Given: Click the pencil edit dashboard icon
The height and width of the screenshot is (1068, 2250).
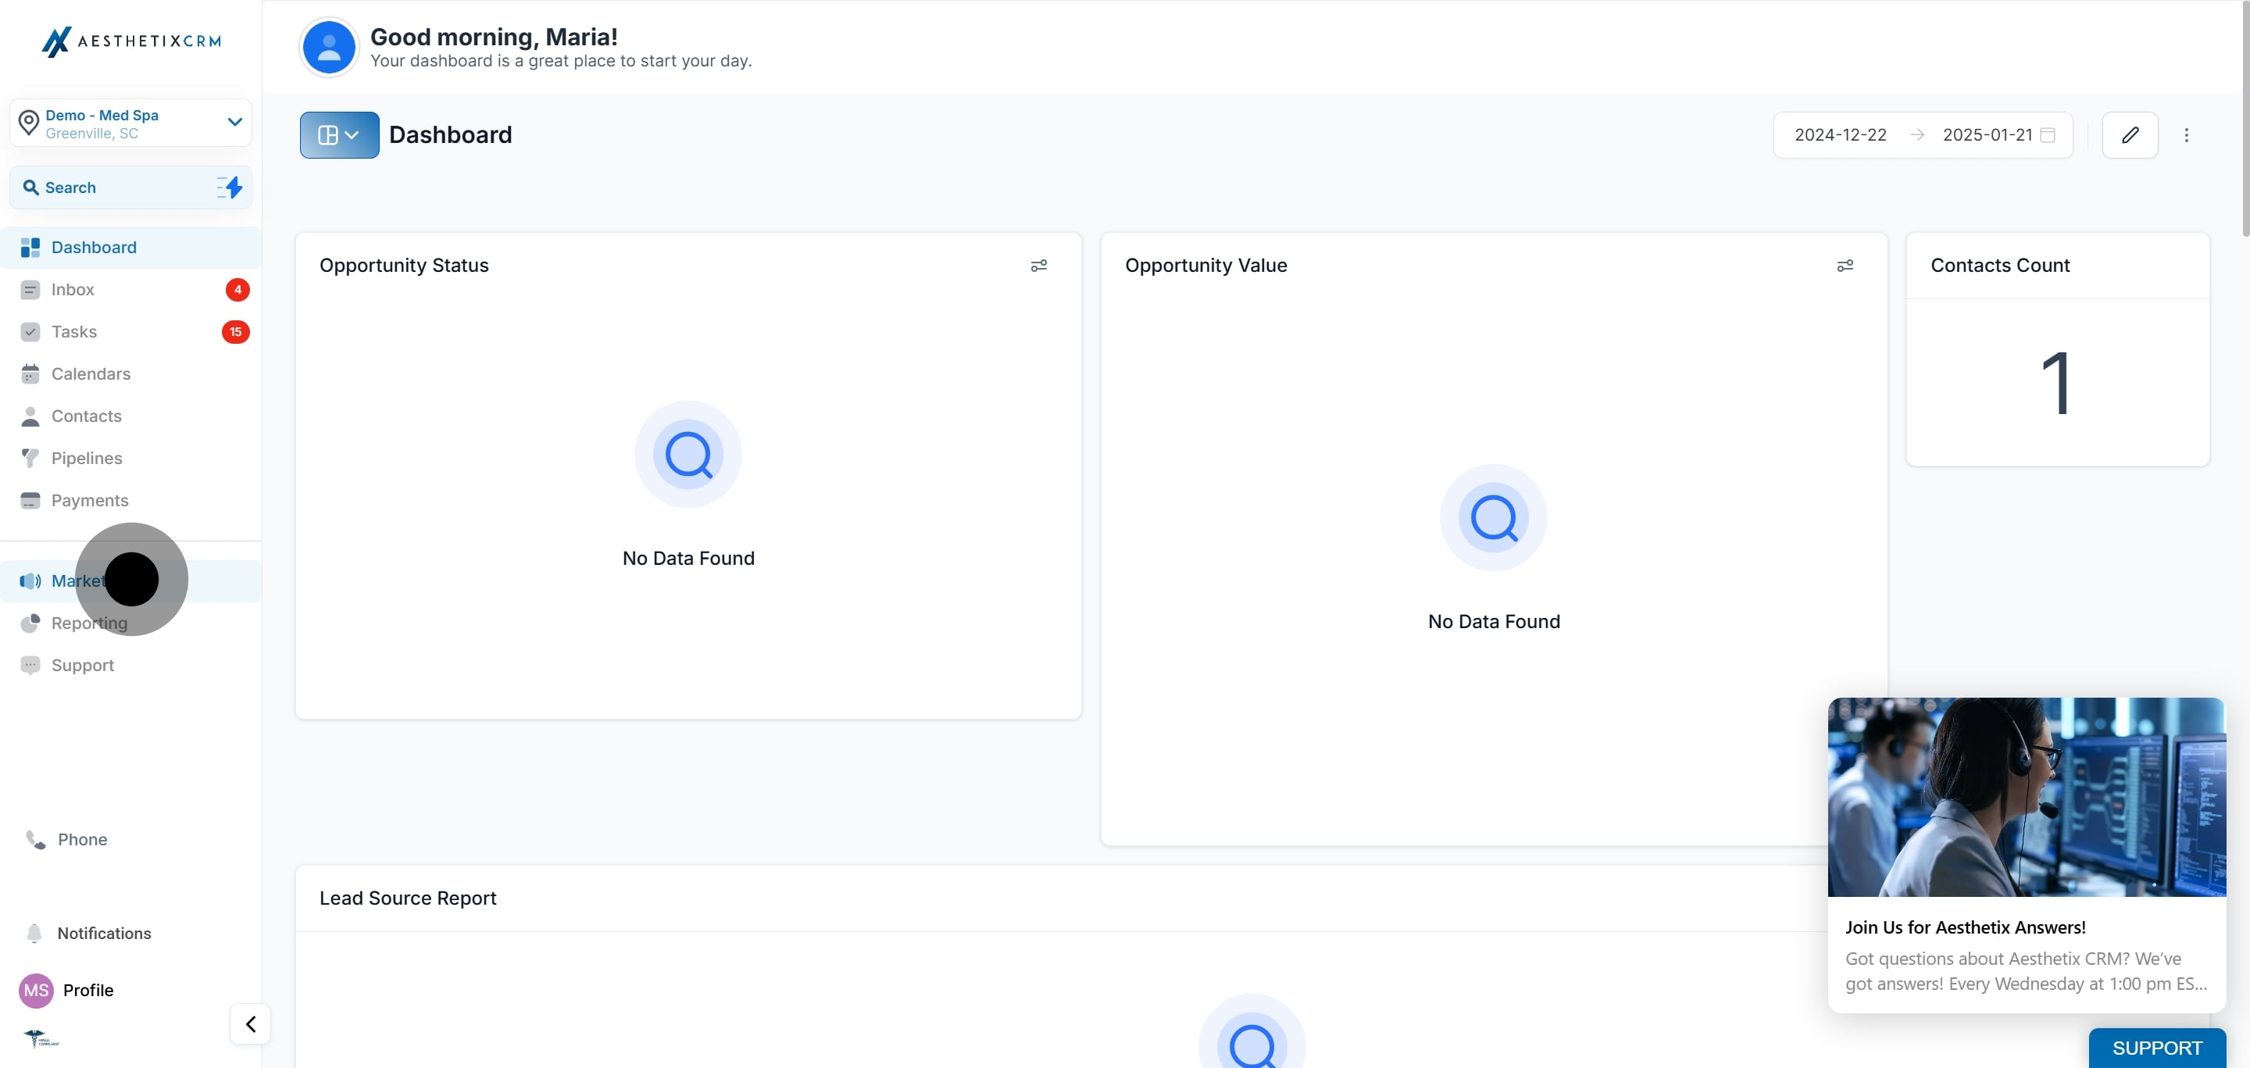Looking at the screenshot, I should [2129, 134].
